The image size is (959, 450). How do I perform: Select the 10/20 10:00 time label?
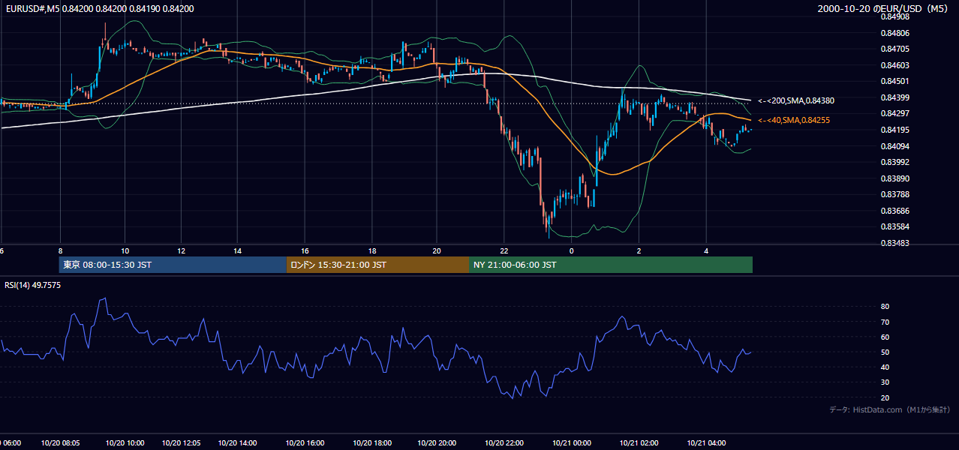pos(125,443)
